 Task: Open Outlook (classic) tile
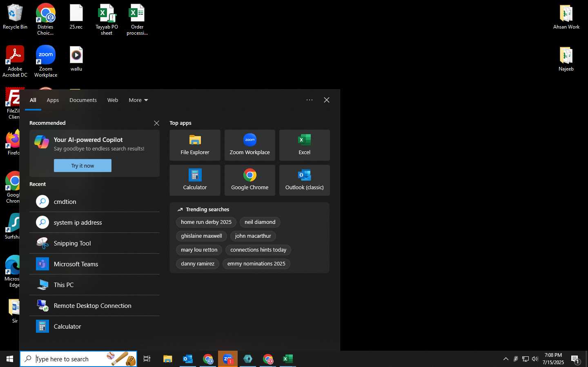(304, 180)
